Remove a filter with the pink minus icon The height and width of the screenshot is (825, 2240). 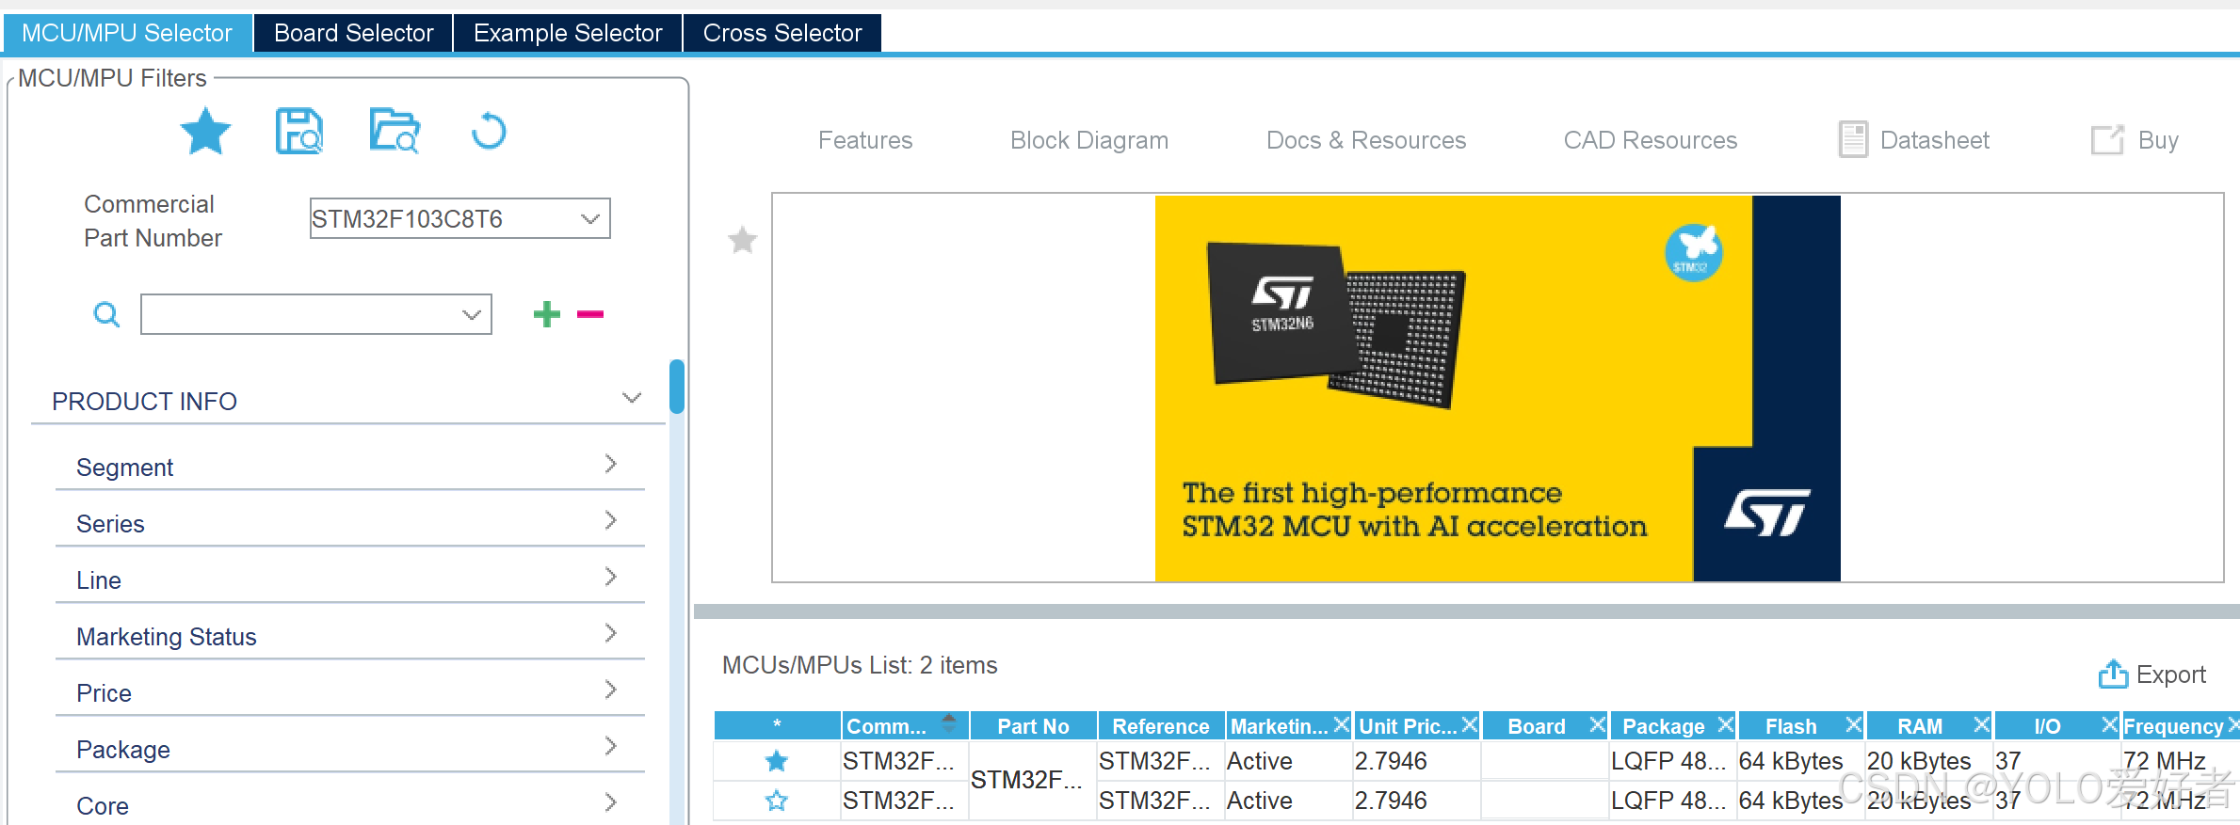[590, 314]
